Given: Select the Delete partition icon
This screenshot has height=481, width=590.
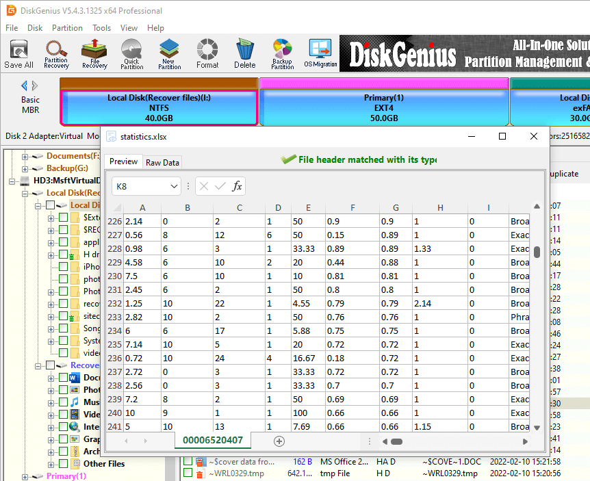Looking at the screenshot, I should coord(244,53).
